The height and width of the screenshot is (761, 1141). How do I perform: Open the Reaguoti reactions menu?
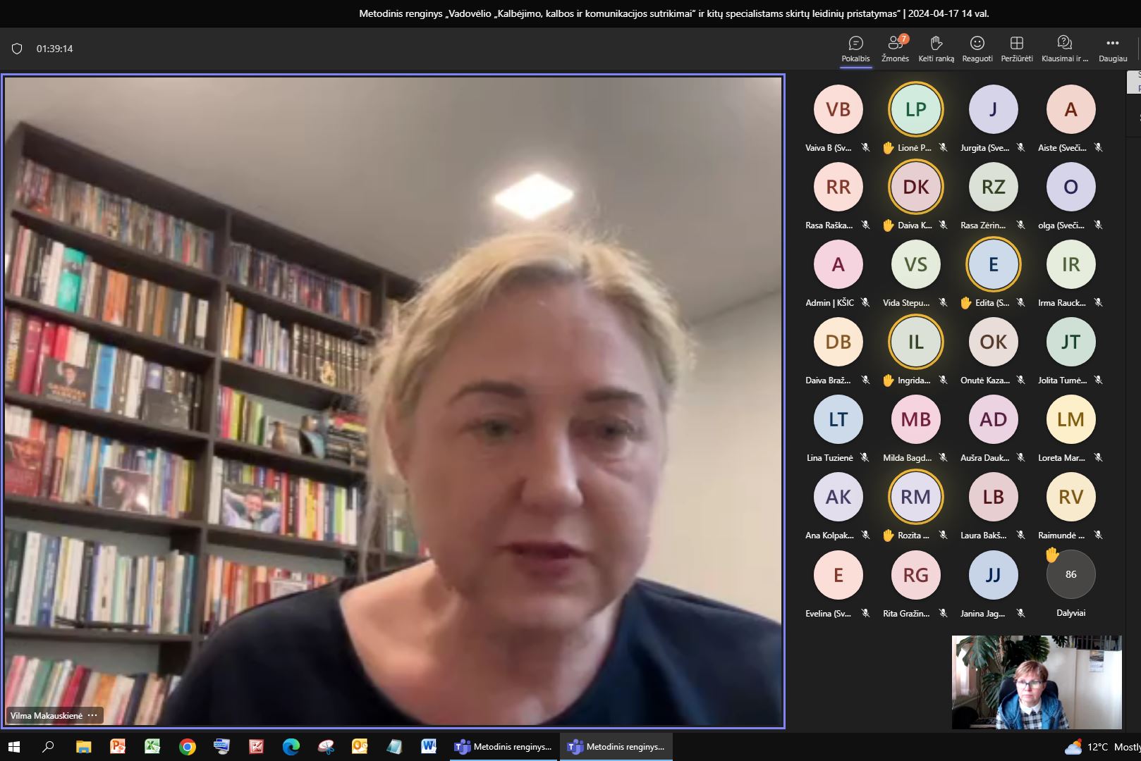click(x=977, y=49)
